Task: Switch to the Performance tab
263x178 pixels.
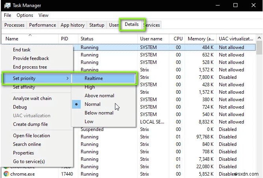Action: click(x=43, y=25)
